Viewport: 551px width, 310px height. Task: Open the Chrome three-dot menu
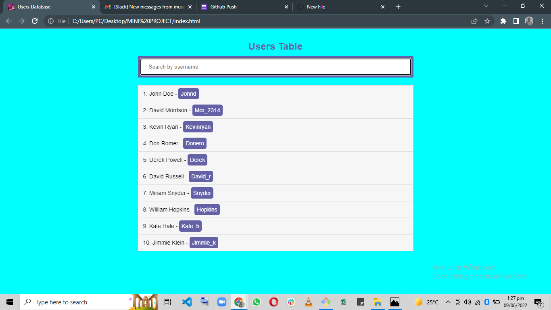(x=542, y=21)
